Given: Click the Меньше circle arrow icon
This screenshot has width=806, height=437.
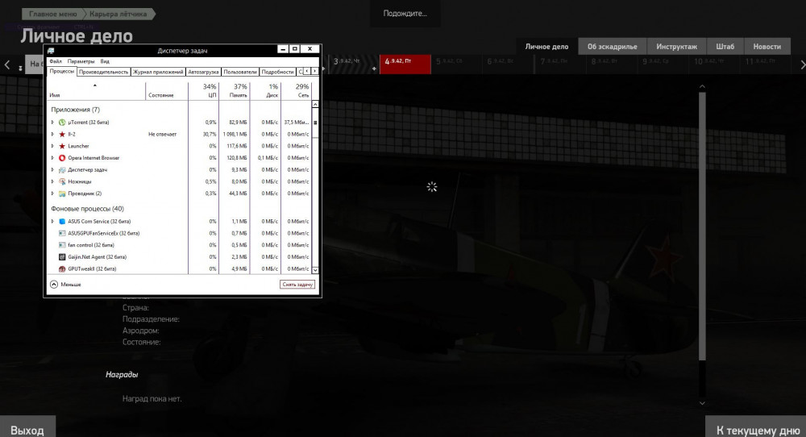Looking at the screenshot, I should point(54,285).
